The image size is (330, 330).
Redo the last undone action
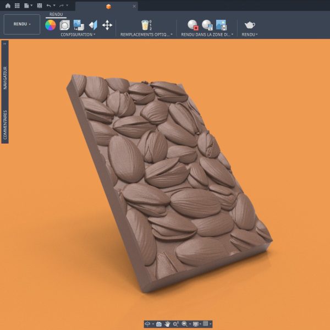point(62,5)
